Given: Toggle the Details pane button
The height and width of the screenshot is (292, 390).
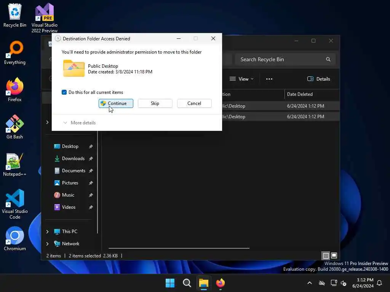Looking at the screenshot, I should coord(319,79).
